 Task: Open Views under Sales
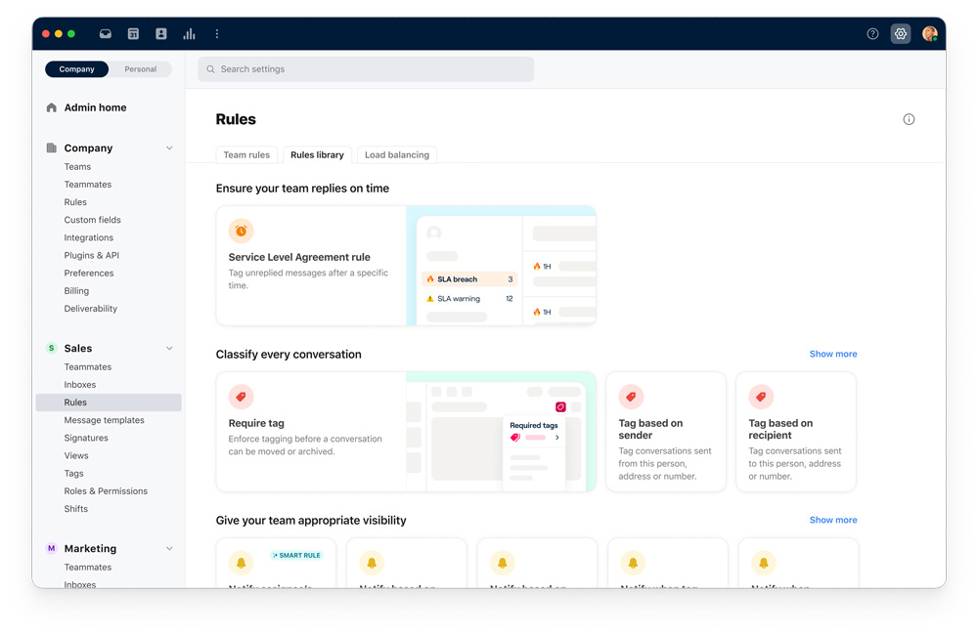point(76,455)
